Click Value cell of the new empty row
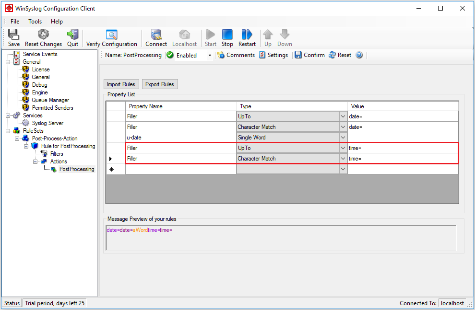 tap(403, 169)
